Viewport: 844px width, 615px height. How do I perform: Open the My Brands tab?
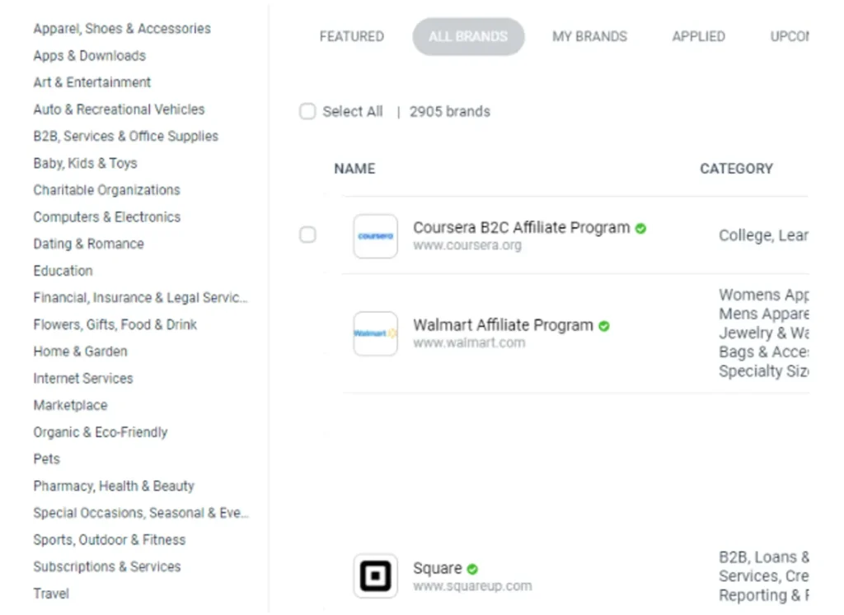pos(589,37)
